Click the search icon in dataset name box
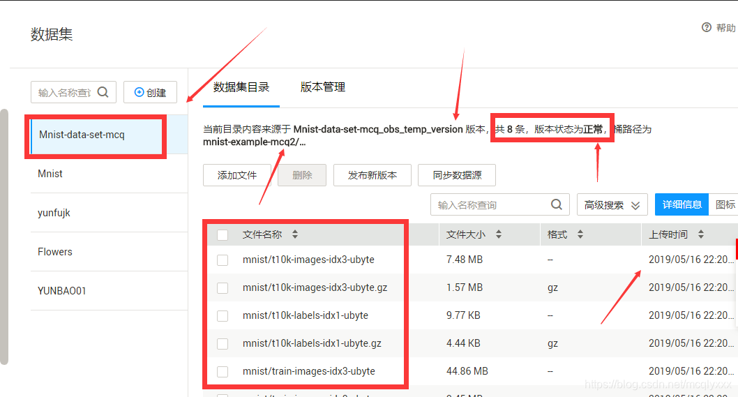This screenshot has width=738, height=397. tap(103, 92)
